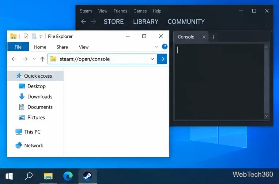Viewport: 279px width, 184px height.
Task: Click the This PC monitor icon
Action: point(19,132)
